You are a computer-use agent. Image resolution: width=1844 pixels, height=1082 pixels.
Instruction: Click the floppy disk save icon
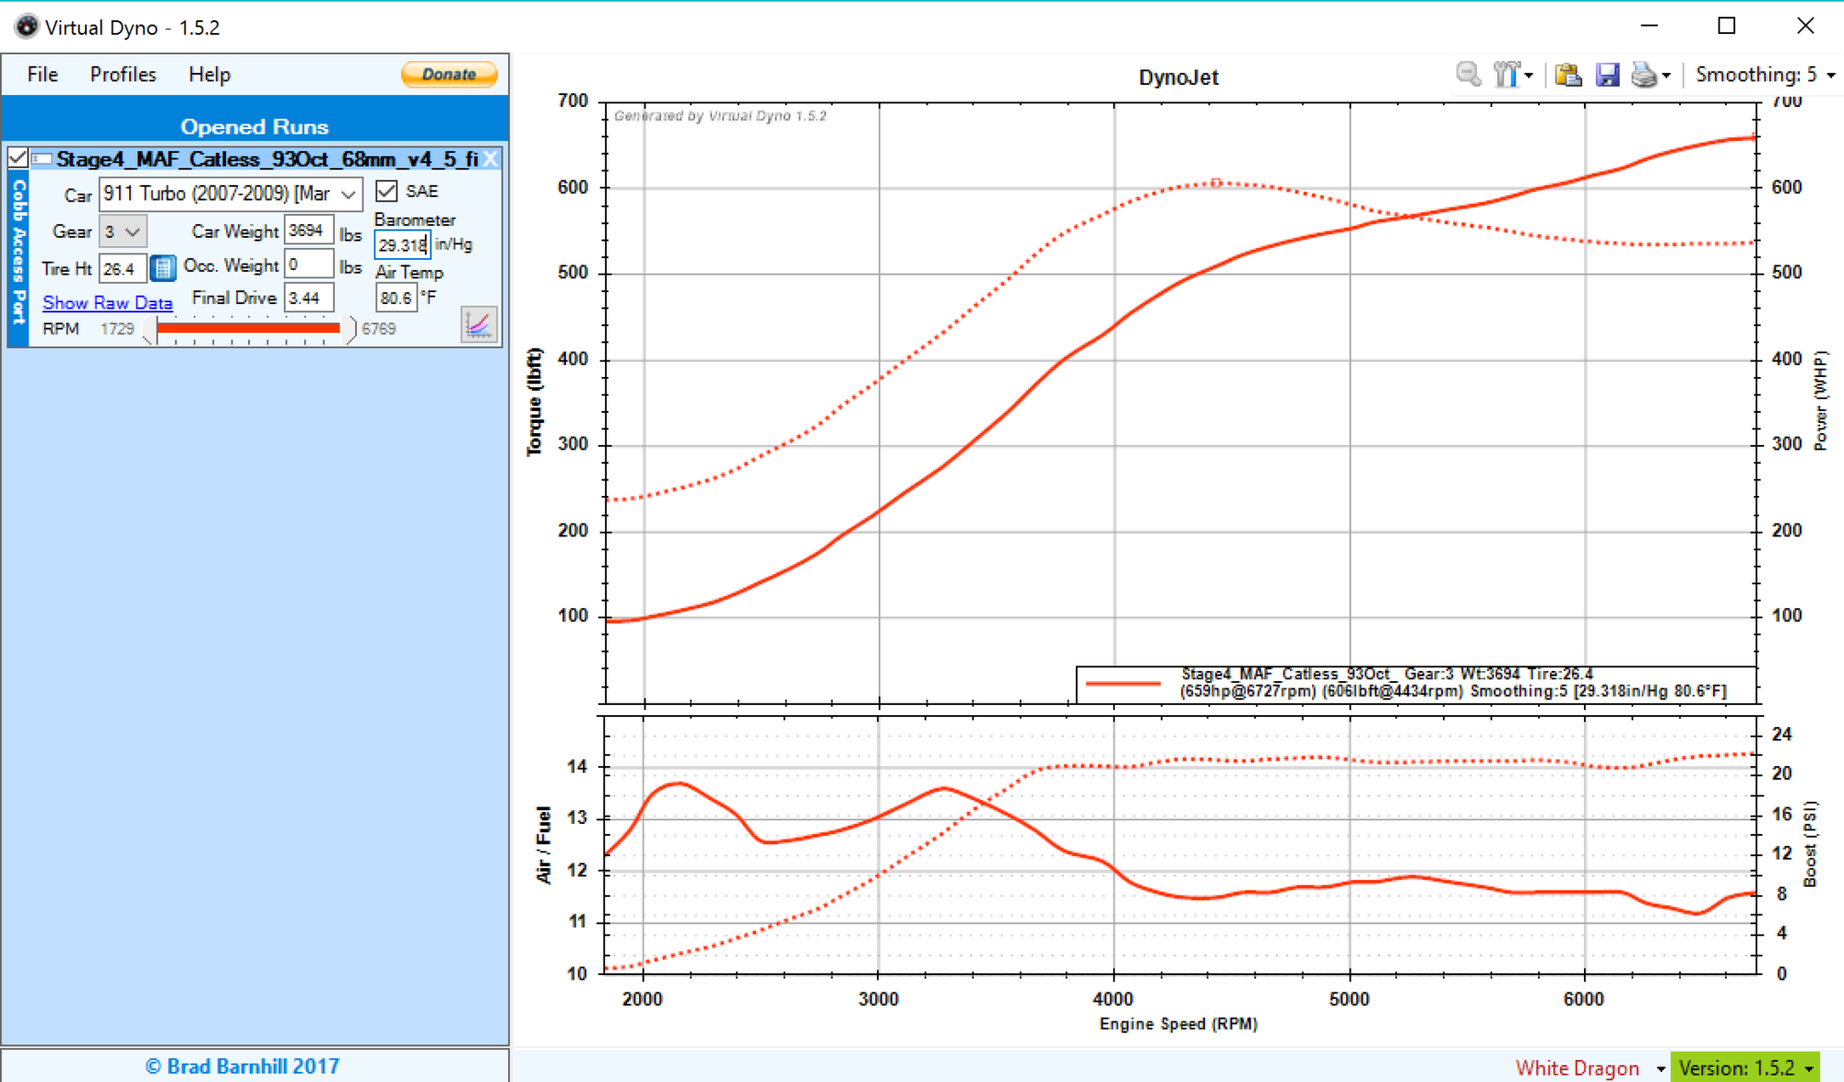coord(1607,75)
